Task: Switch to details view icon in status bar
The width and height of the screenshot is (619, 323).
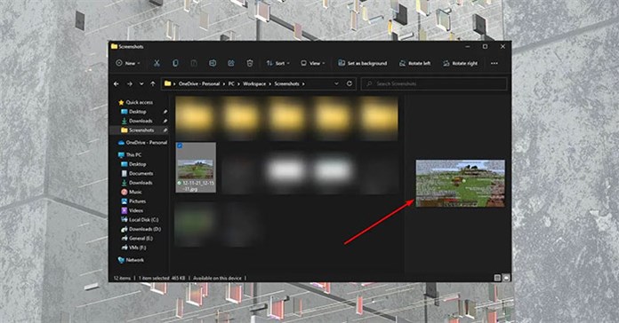Action: point(497,278)
